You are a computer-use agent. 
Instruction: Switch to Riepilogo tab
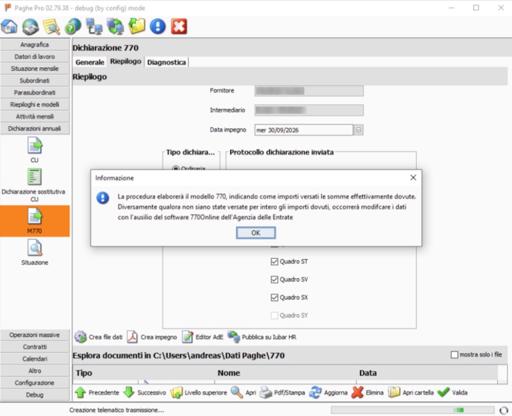coord(126,61)
